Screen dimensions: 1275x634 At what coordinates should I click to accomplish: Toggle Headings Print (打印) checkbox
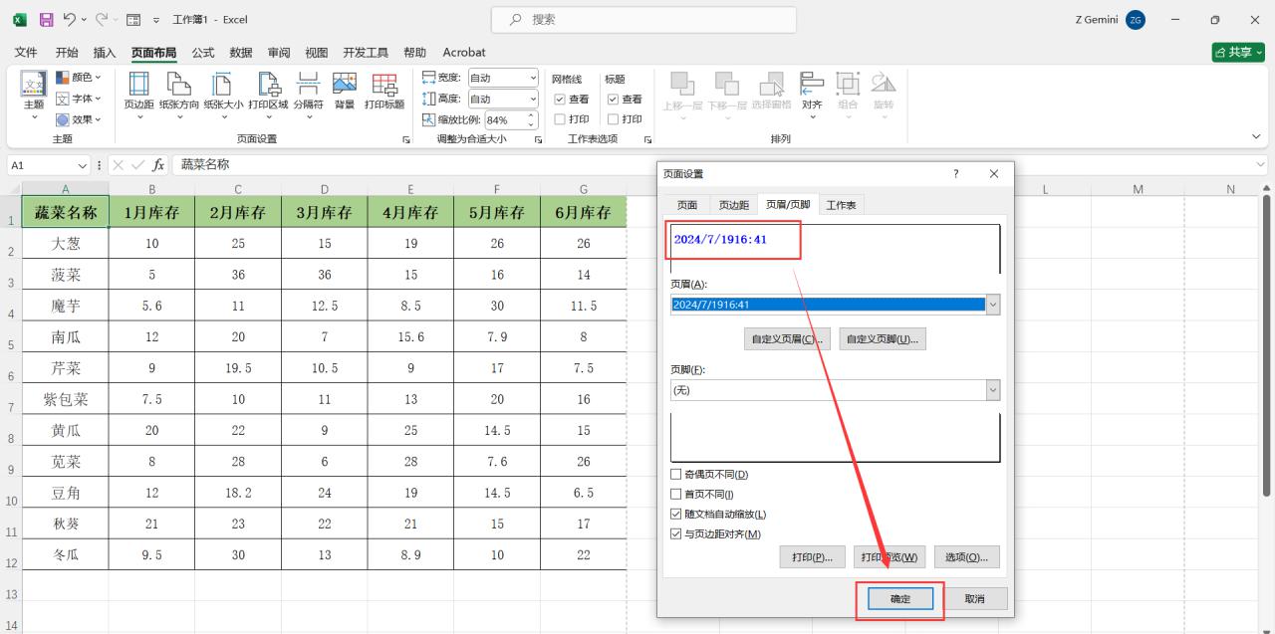(613, 119)
